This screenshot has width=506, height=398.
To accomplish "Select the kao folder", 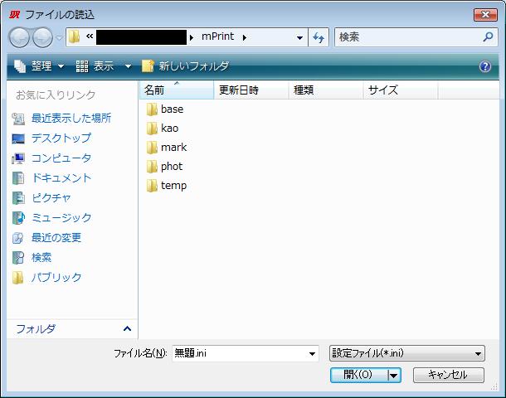I will coord(169,129).
